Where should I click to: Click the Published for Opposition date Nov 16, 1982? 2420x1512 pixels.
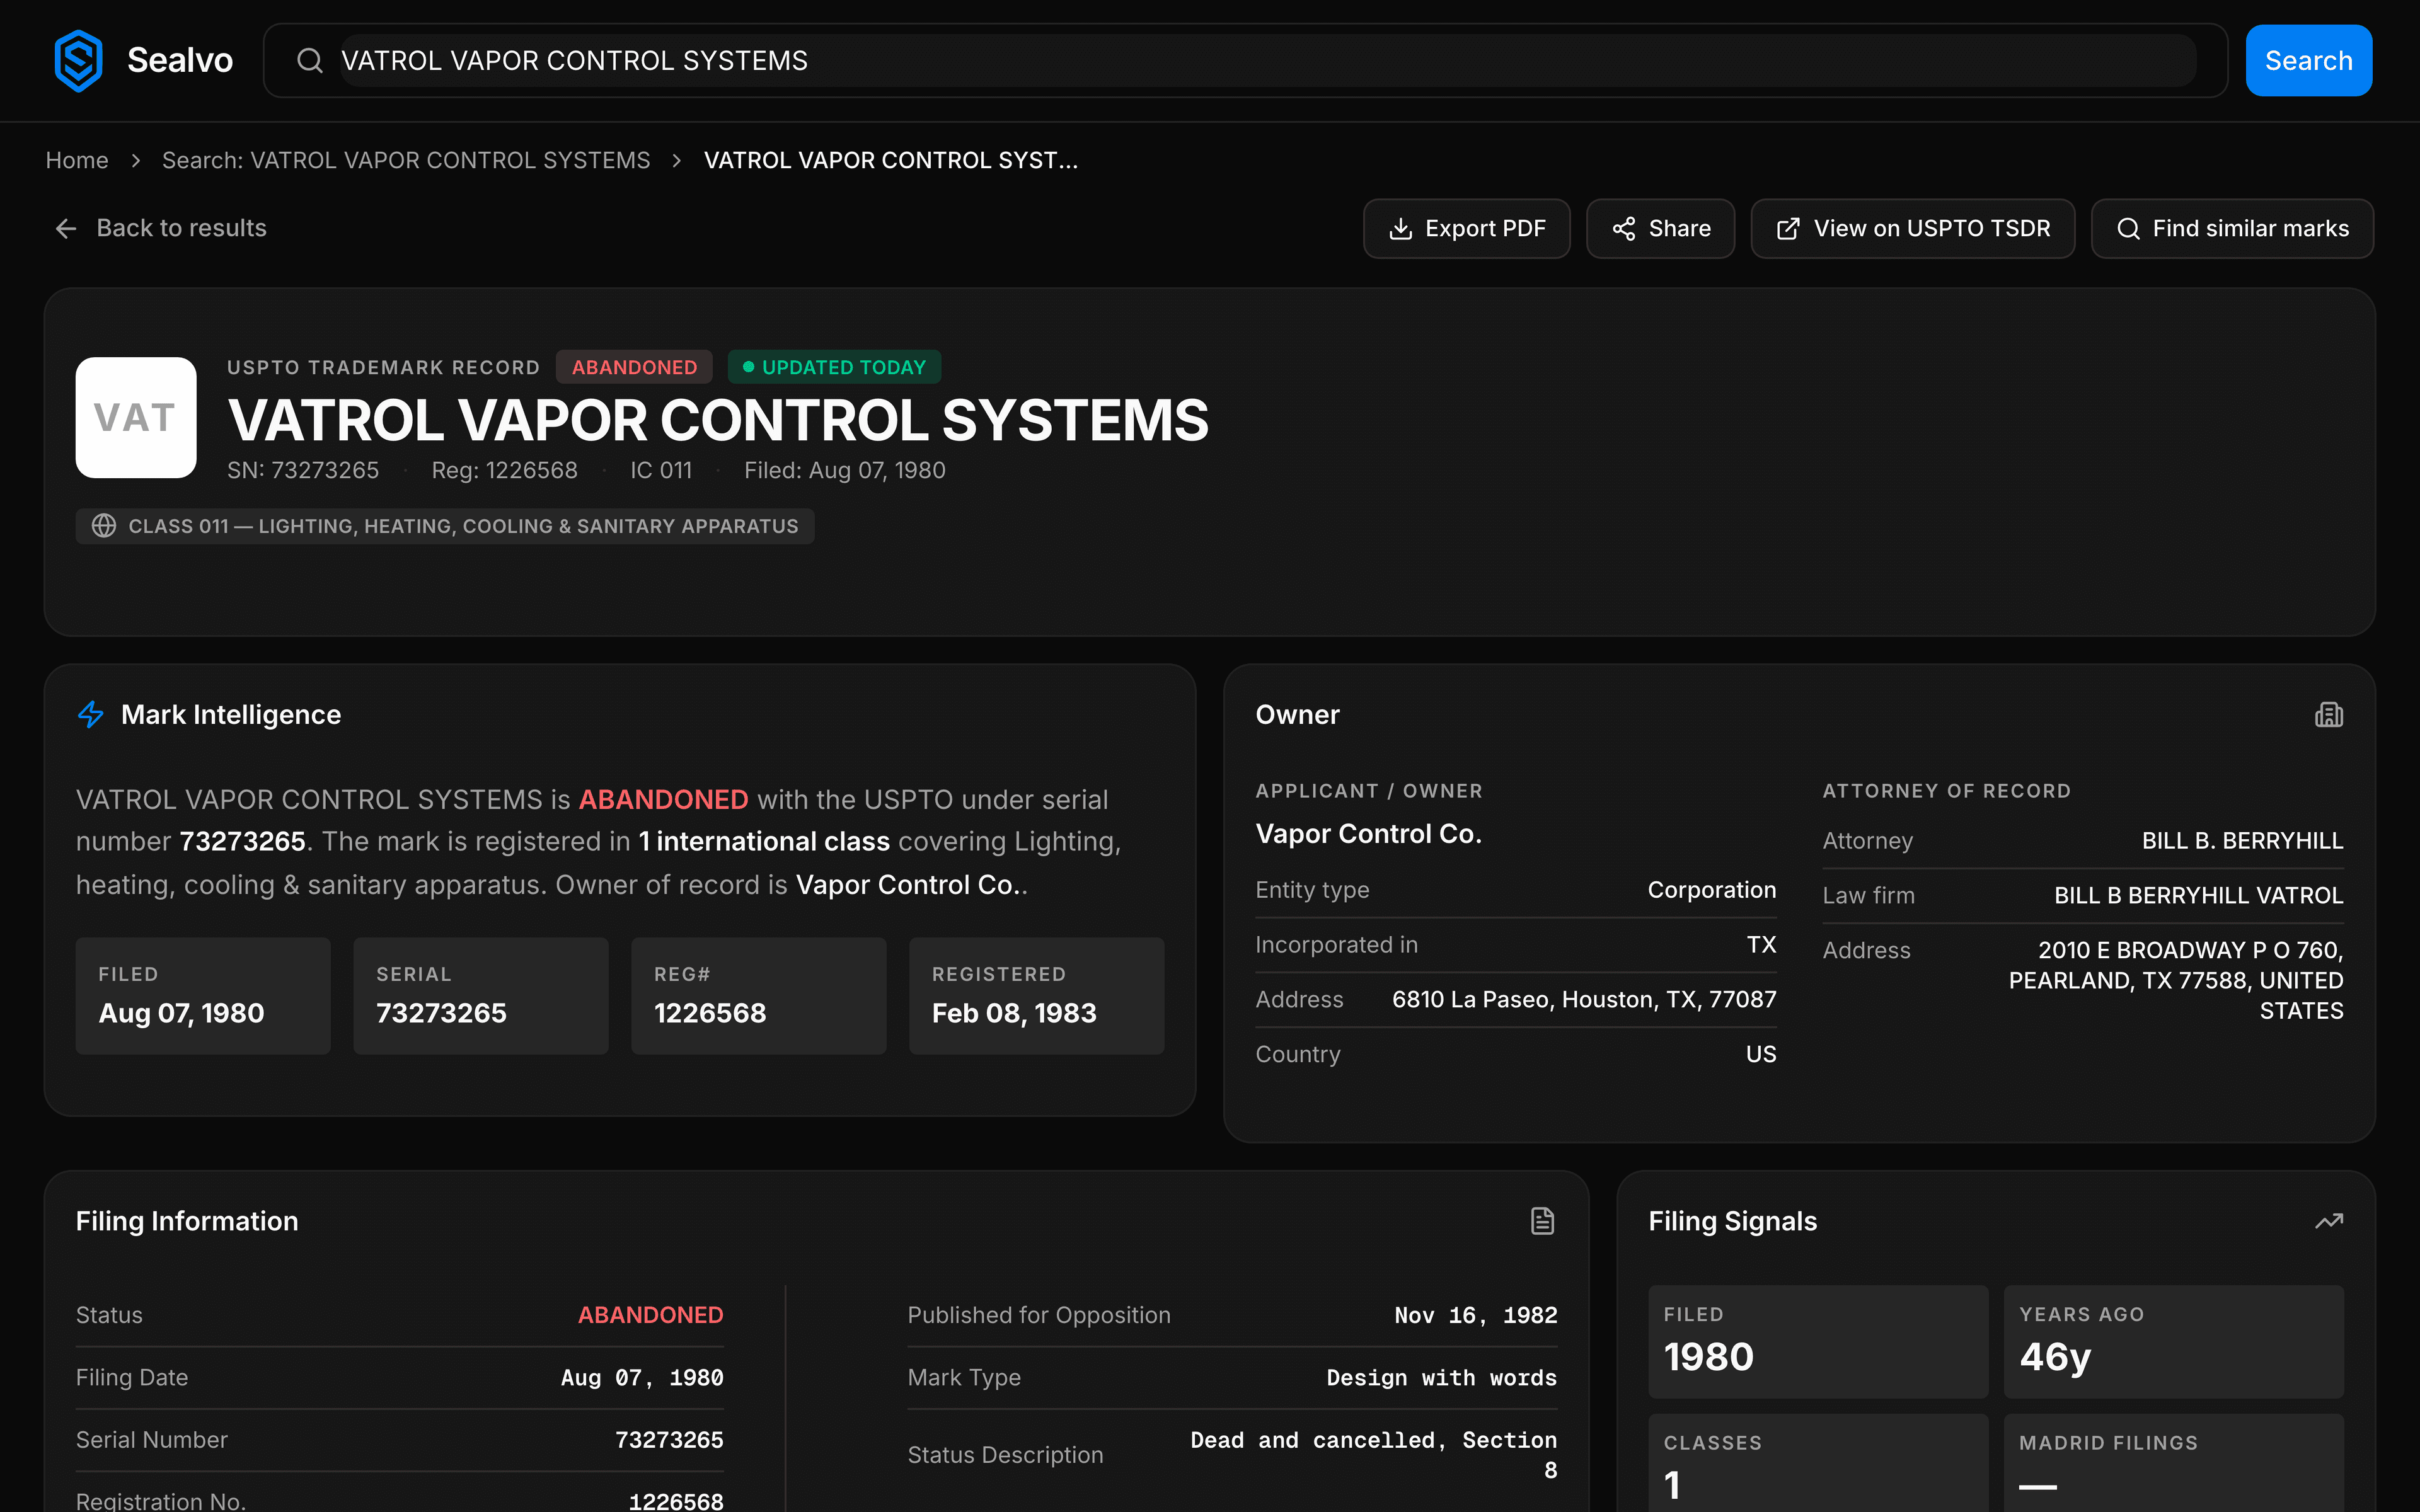(1476, 1315)
